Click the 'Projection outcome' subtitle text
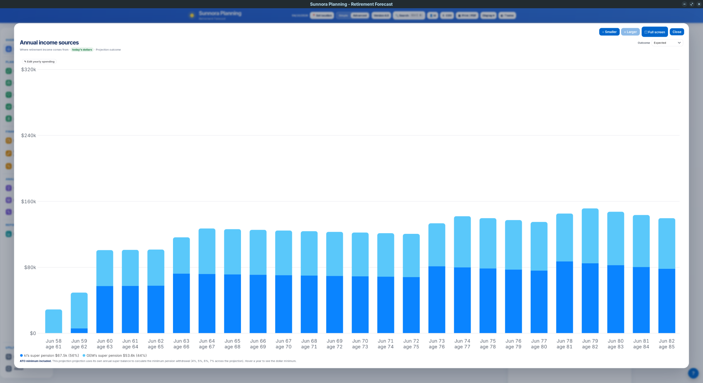703x383 pixels. pos(108,50)
